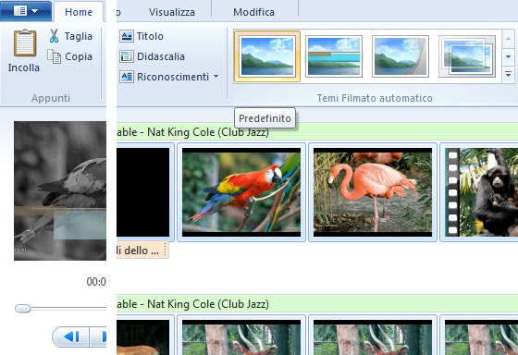
Task: Click the Copia pages button
Action: 70,56
